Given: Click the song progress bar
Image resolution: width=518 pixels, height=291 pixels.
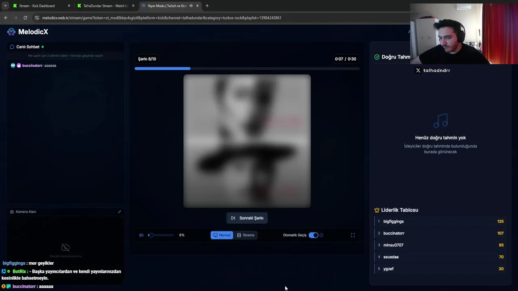Looking at the screenshot, I should click(x=247, y=68).
